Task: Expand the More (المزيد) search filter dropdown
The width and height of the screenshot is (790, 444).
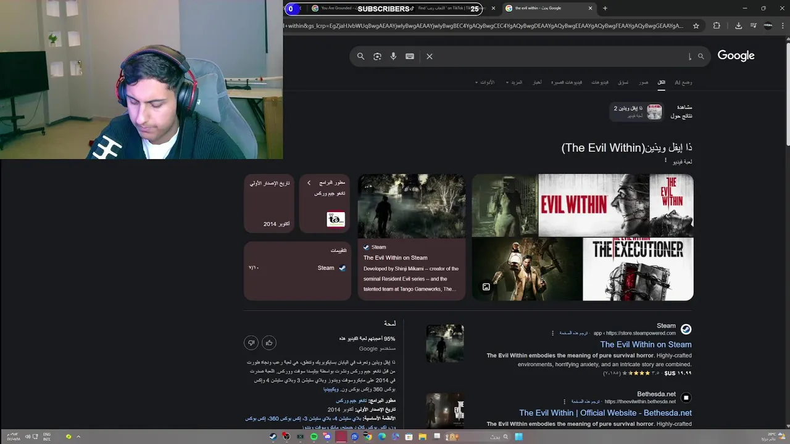Action: tap(514, 82)
